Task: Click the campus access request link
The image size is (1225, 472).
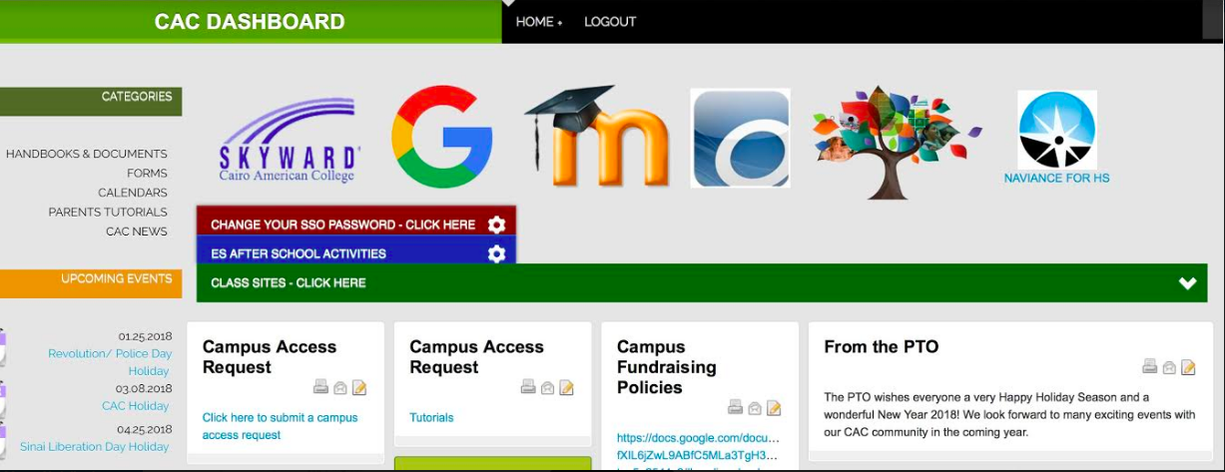Action: [280, 426]
